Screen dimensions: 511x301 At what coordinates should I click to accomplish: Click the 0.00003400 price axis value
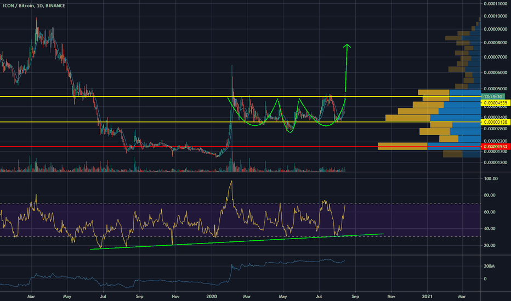[495, 117]
